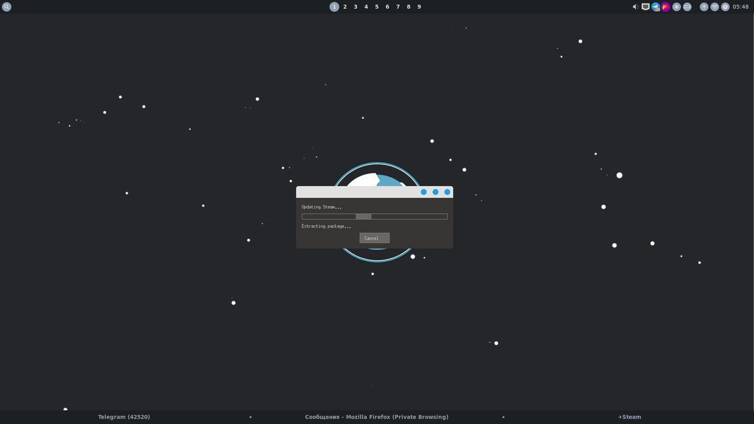Switch to workspace 6
This screenshot has width=754, height=424.
click(388, 7)
